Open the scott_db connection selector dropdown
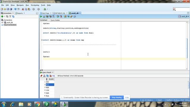The image size is (190, 107). [x=183, y=16]
